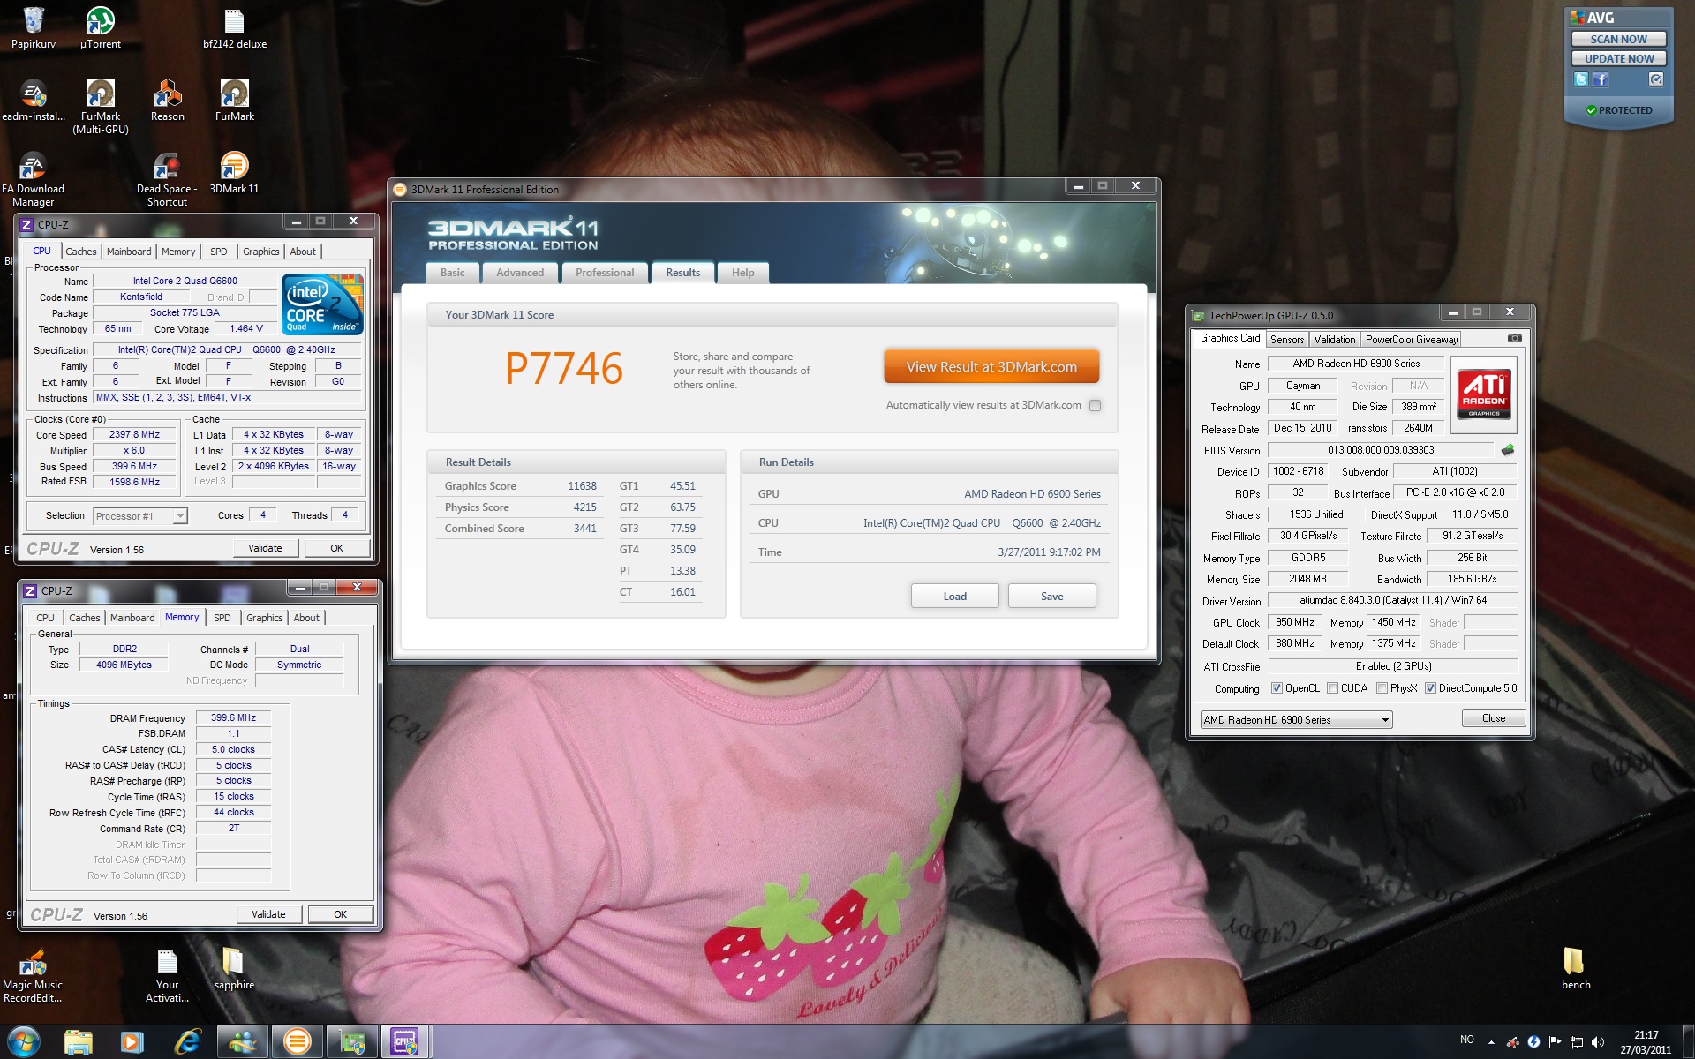Open the AMD Radeon HD 6900 Series dropdown
This screenshot has width=1695, height=1059.
point(1296,719)
